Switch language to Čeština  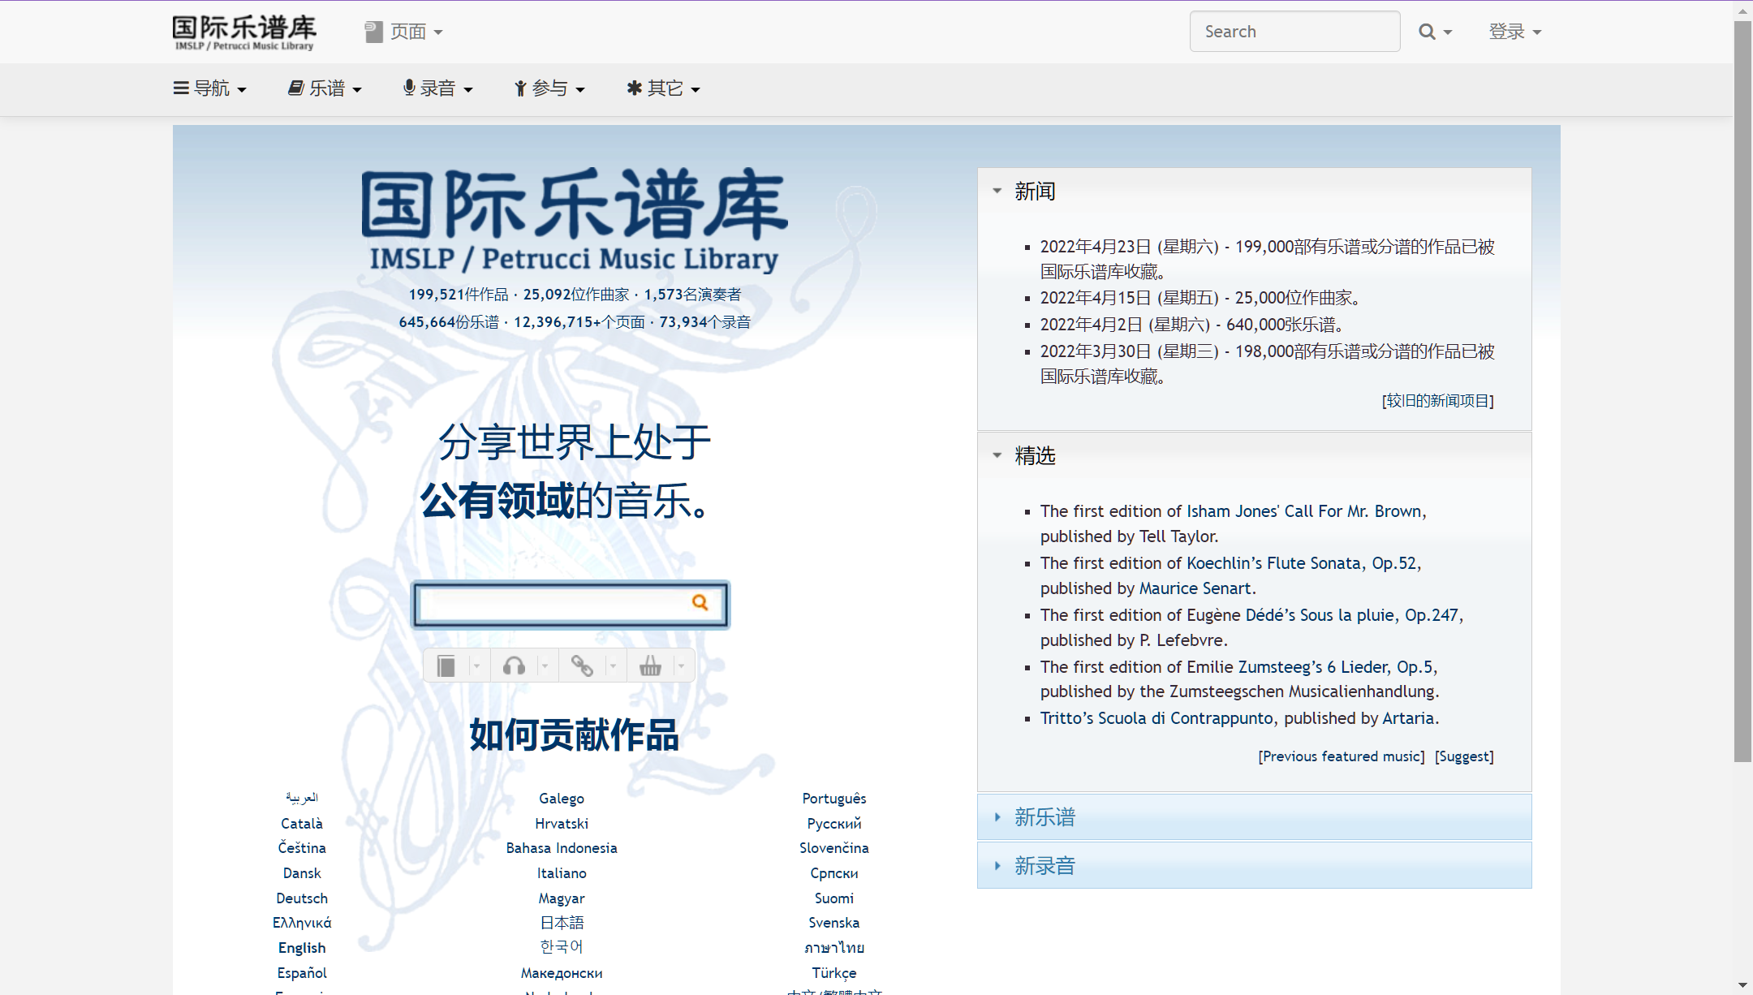click(302, 848)
